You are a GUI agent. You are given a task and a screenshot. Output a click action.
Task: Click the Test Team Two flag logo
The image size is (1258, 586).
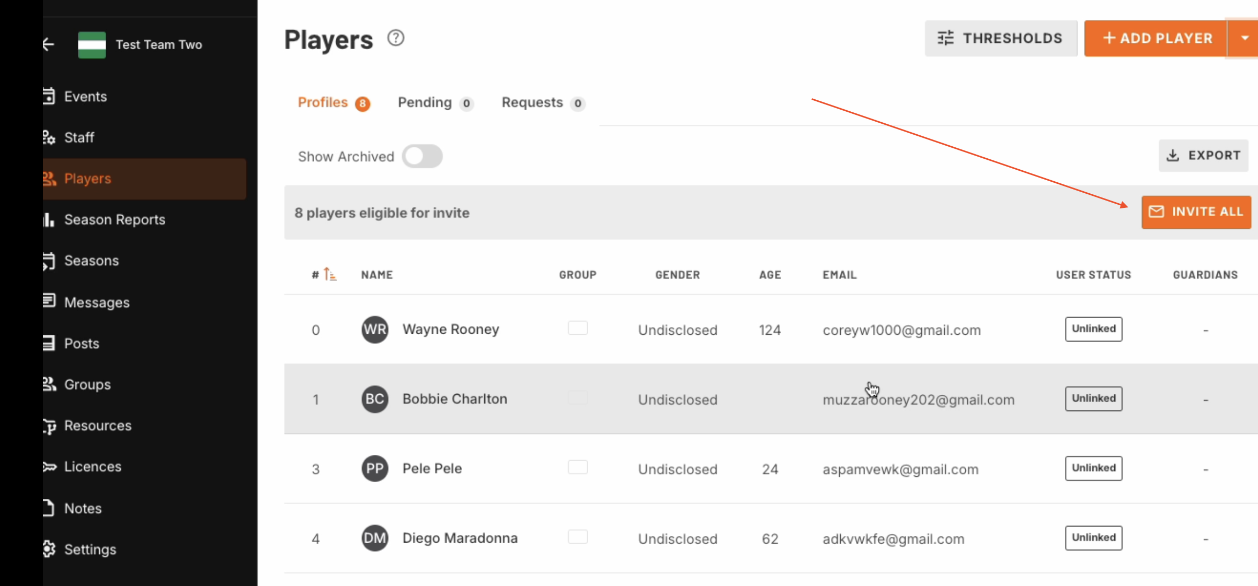point(92,44)
